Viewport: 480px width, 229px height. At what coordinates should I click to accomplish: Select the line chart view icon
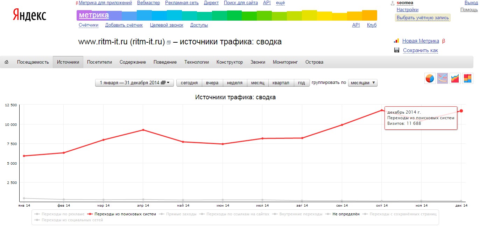[x=442, y=78]
